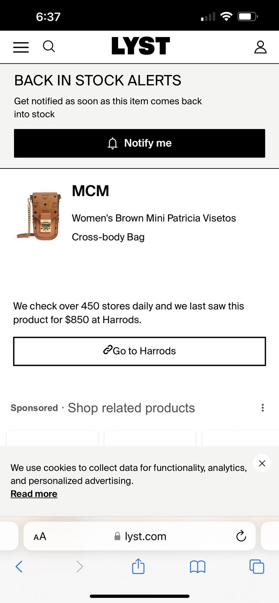This screenshot has width=279, height=603.
Task: Click the Go to Harrods button
Action: point(139,351)
